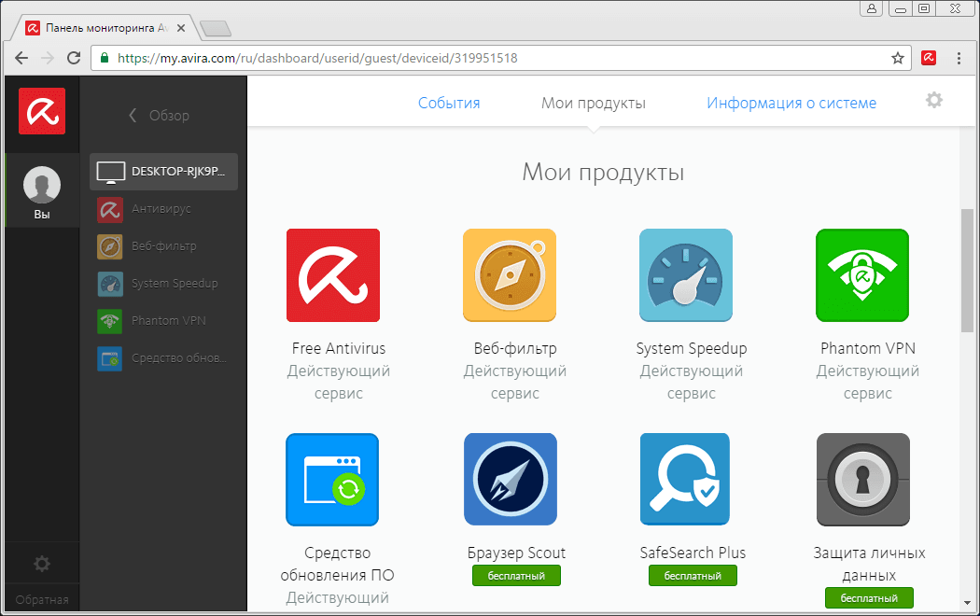Screen dimensions: 980x616
Task: Launch Браузер Scout via its icon
Action: [510, 479]
